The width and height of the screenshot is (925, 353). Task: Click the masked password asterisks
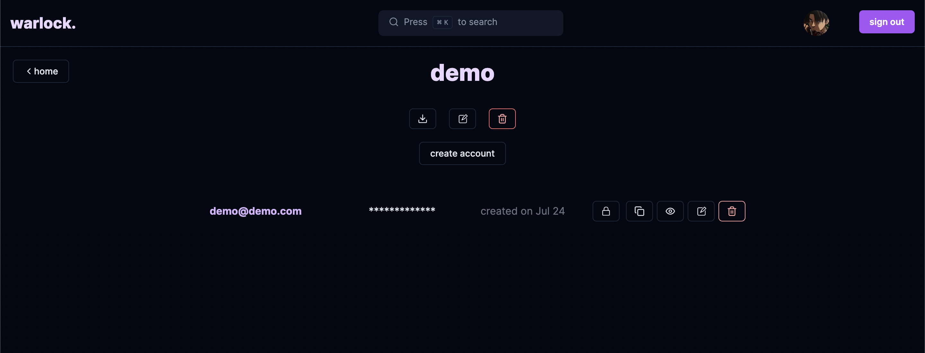pyautogui.click(x=402, y=210)
